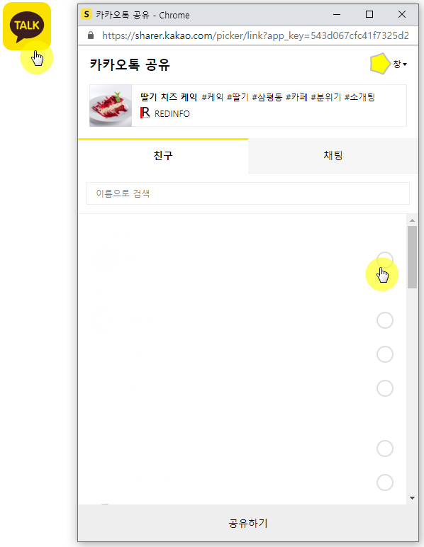Image resolution: width=424 pixels, height=547 pixels.
Task: Click the yellow S favicon in title bar
Action: (x=87, y=15)
